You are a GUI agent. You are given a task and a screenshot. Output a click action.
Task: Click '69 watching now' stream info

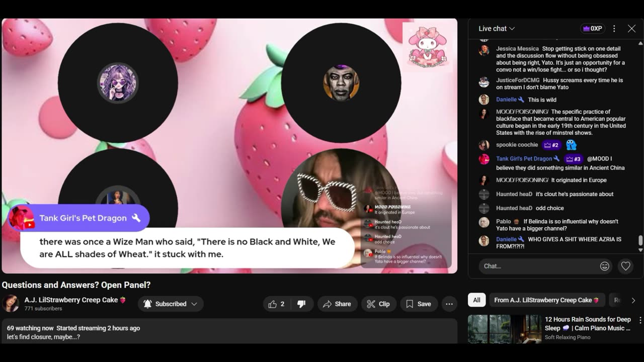click(x=30, y=328)
